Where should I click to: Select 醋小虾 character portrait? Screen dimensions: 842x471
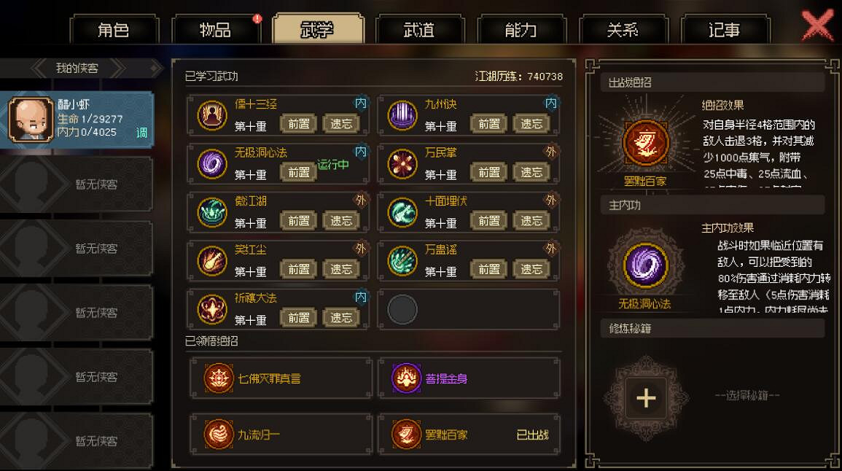pyautogui.click(x=31, y=120)
